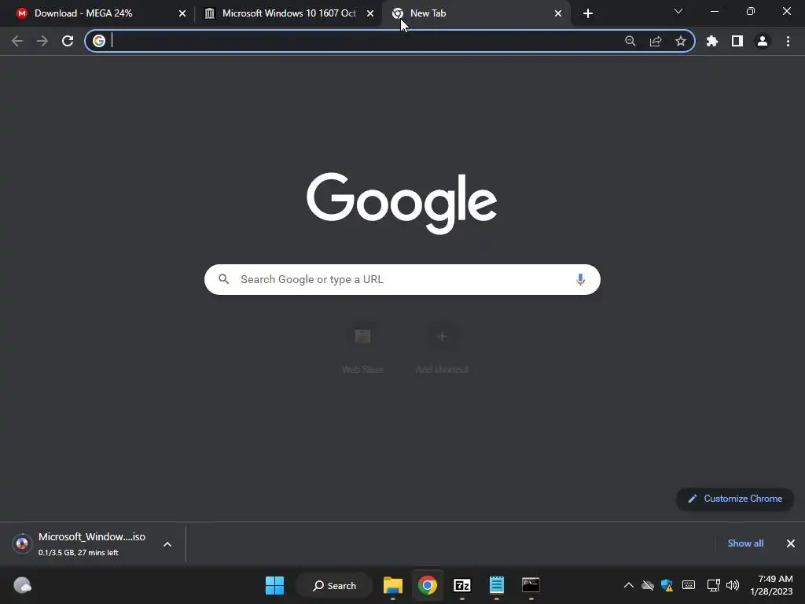
Task: Close the Download - MEGA tab
Action: (x=182, y=13)
